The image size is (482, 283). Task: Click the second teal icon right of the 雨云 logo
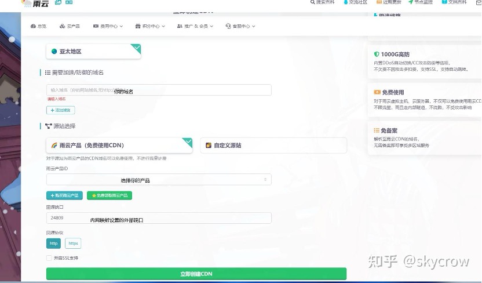pyautogui.click(x=69, y=2)
